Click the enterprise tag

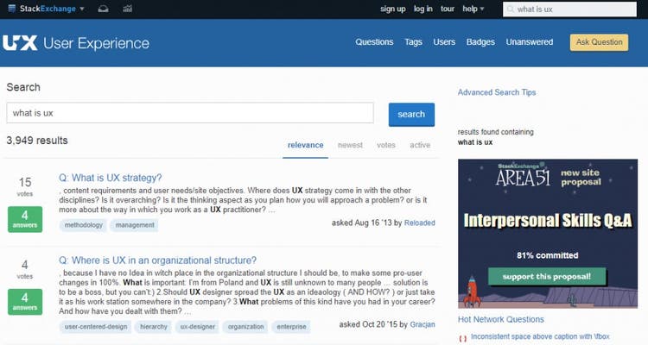click(x=291, y=326)
